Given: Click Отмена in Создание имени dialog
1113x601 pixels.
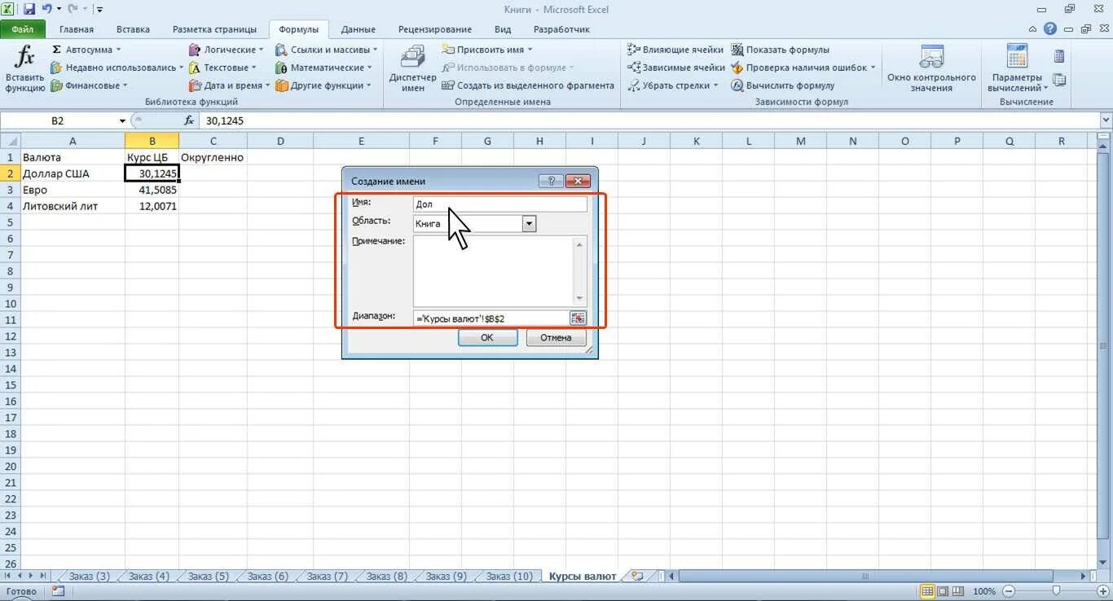Looking at the screenshot, I should (556, 338).
